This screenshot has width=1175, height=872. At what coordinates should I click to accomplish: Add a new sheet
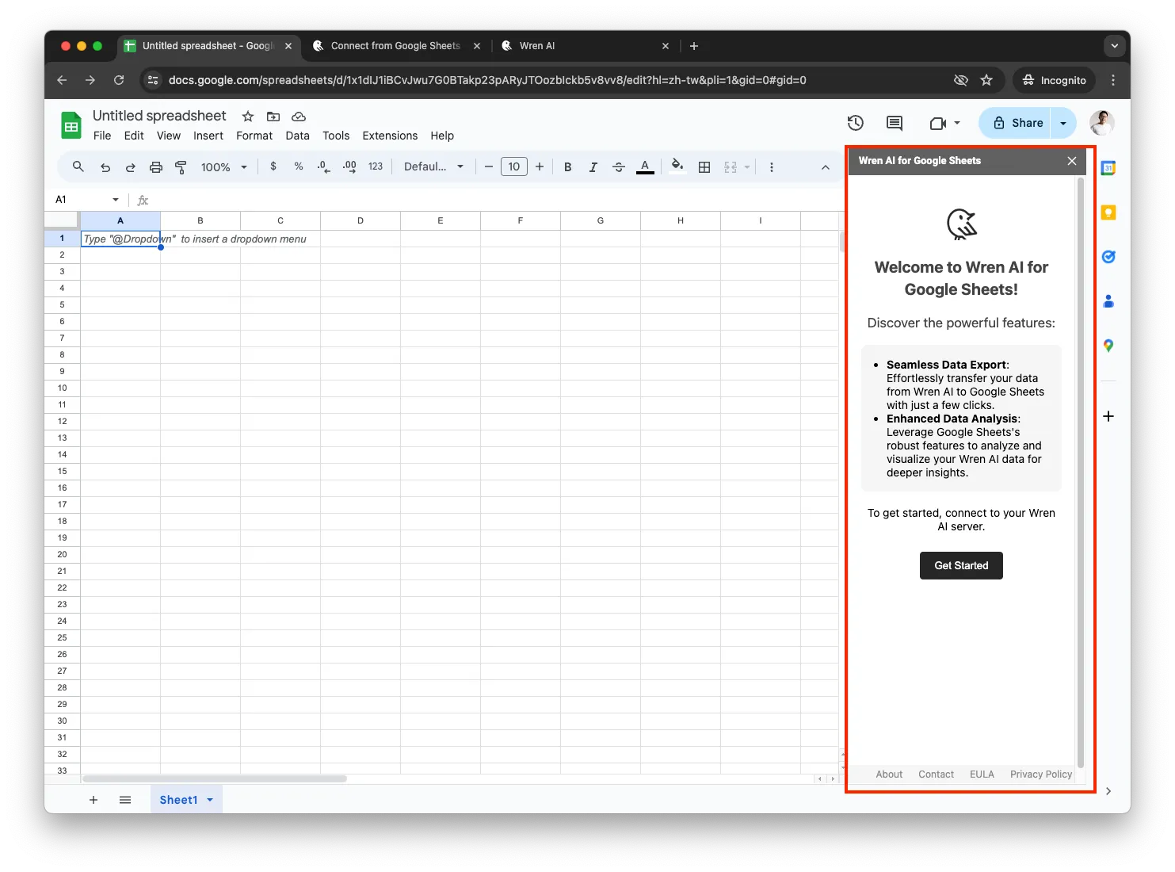click(x=93, y=800)
